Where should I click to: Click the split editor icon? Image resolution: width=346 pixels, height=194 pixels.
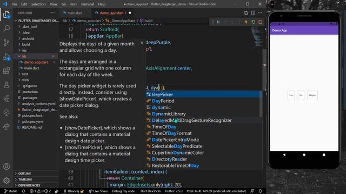(253, 13)
